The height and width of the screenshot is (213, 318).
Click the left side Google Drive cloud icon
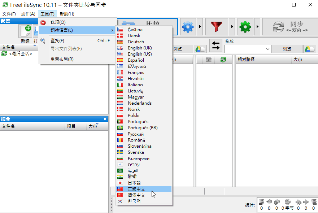point(200,49)
